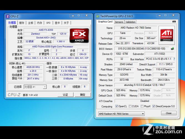Click the CPU-Z title bar app icon
Viewport: 185px width, 139px height.
point(8,16)
